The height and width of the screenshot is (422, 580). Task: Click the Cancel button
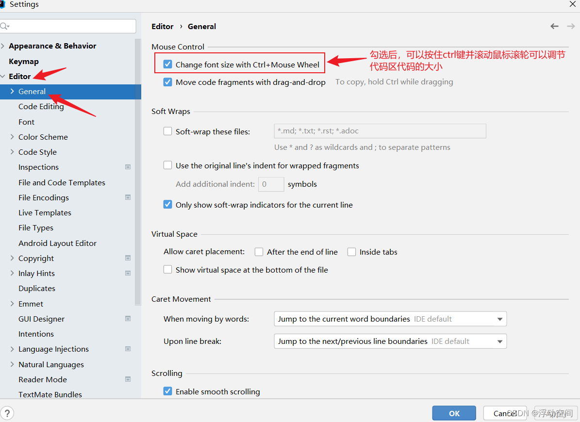pyautogui.click(x=505, y=413)
